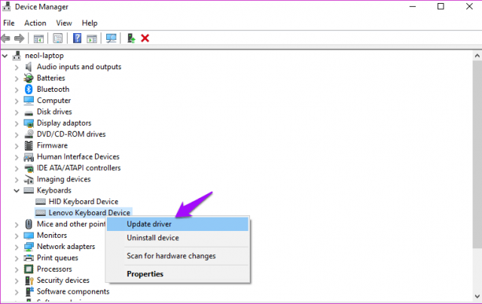The height and width of the screenshot is (304, 482).
Task: Open the Action menu
Action: [x=35, y=23]
